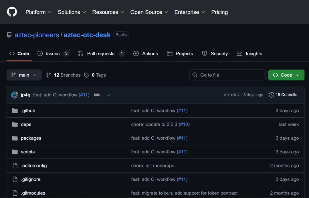Open pull request #11 in latest commit header
309x198 pixels.
84,95
